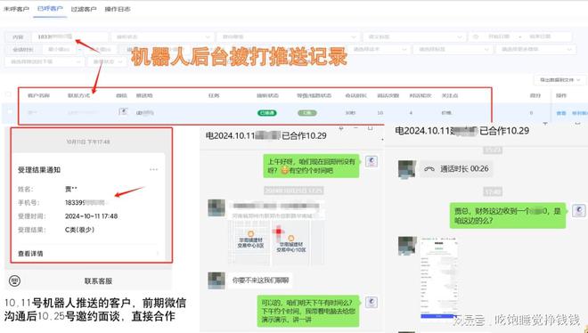Open the first dropdown in the third filter row
This screenshot has width=588, height=333.
(x=44, y=61)
